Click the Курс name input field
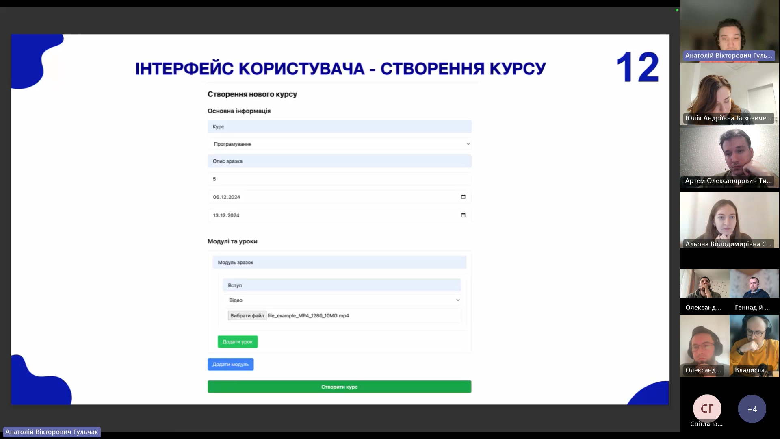780x439 pixels. (340, 126)
